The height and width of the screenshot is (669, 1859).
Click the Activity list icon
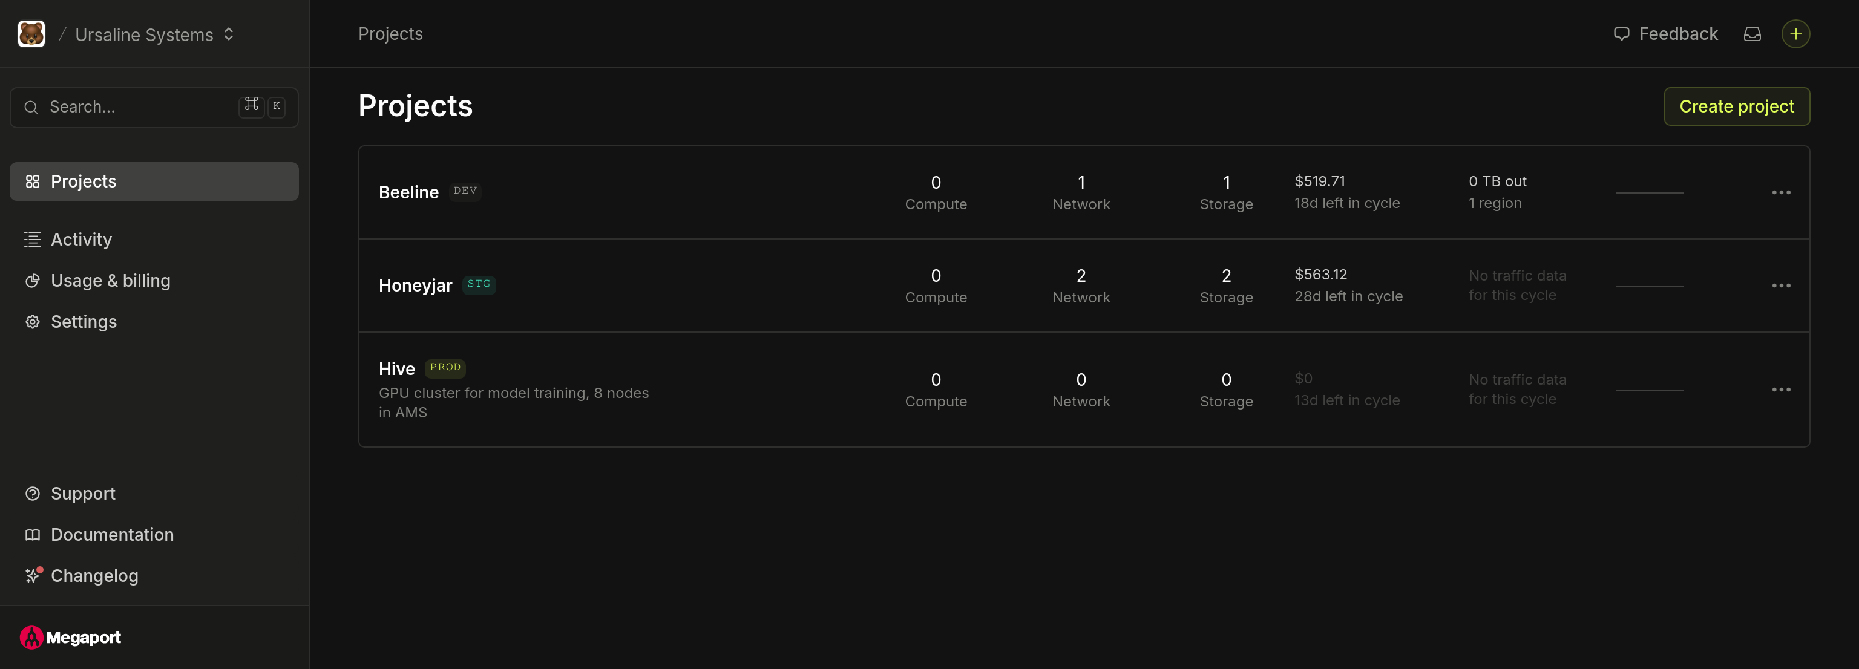tap(33, 240)
